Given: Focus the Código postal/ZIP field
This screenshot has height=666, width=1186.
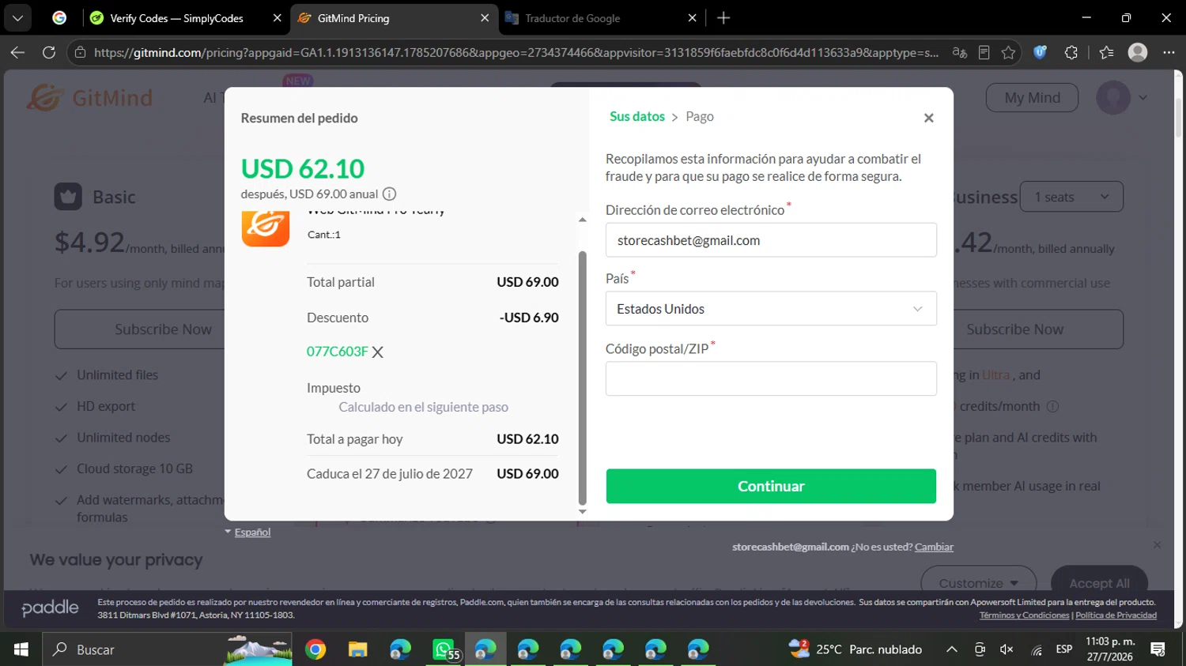Looking at the screenshot, I should (771, 378).
